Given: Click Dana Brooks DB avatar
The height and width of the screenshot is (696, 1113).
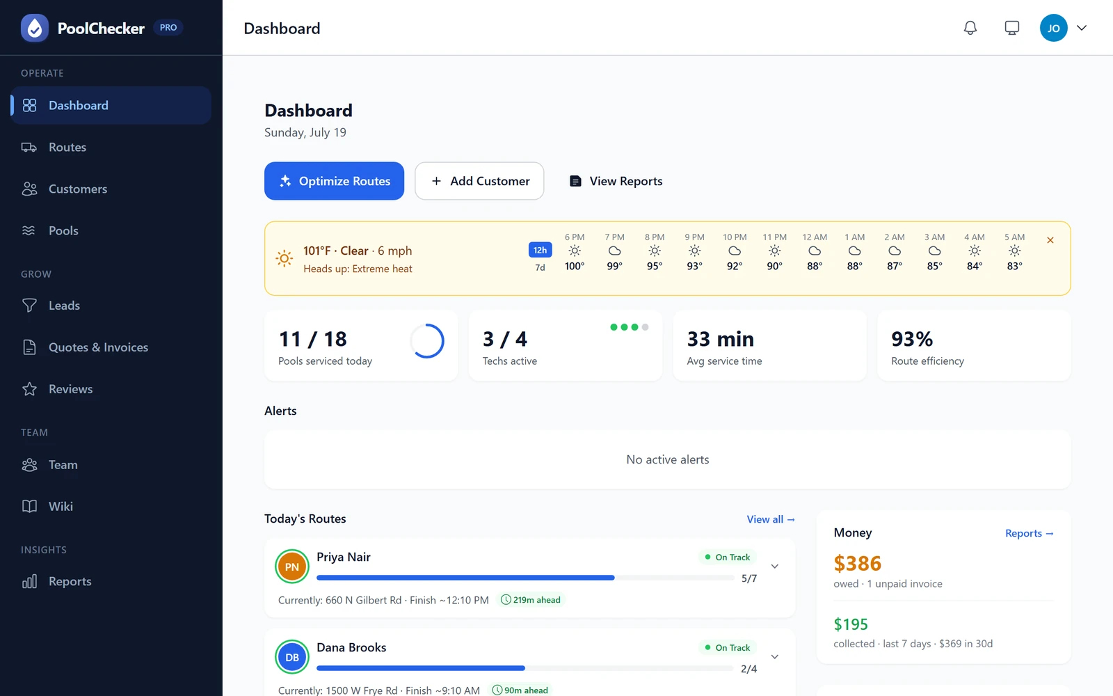Looking at the screenshot, I should pyautogui.click(x=292, y=657).
